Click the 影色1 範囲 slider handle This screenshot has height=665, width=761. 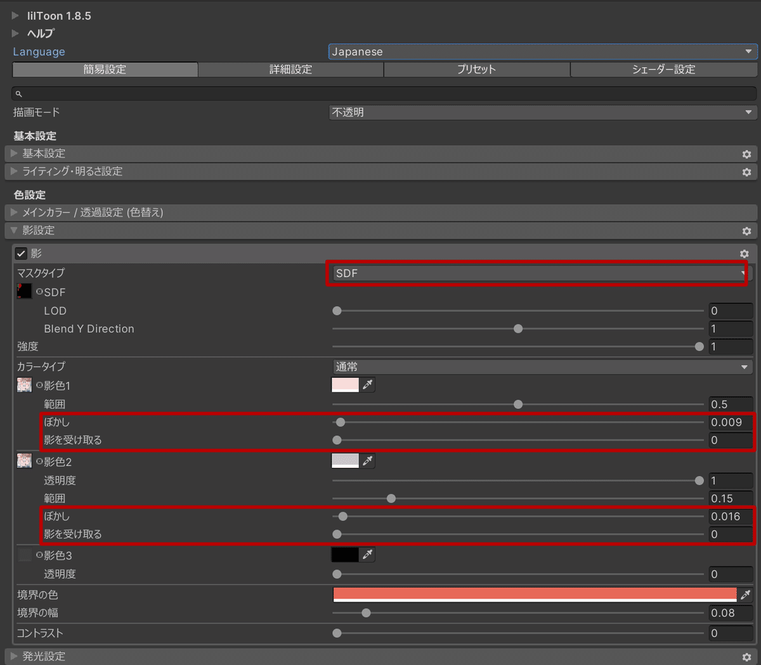pyautogui.click(x=518, y=404)
